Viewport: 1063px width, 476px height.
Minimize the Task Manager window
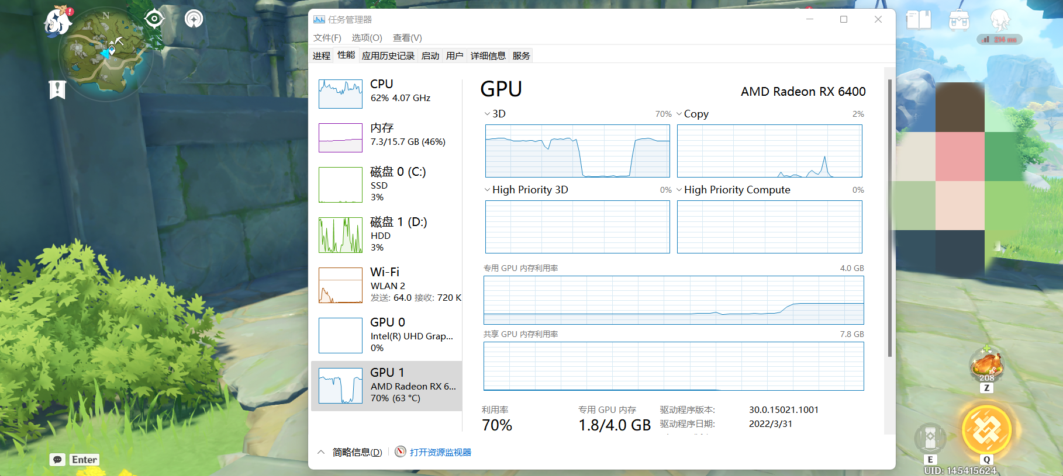810,19
